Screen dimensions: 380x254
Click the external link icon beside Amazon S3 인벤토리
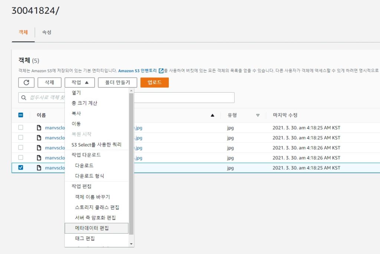[x=161, y=70]
